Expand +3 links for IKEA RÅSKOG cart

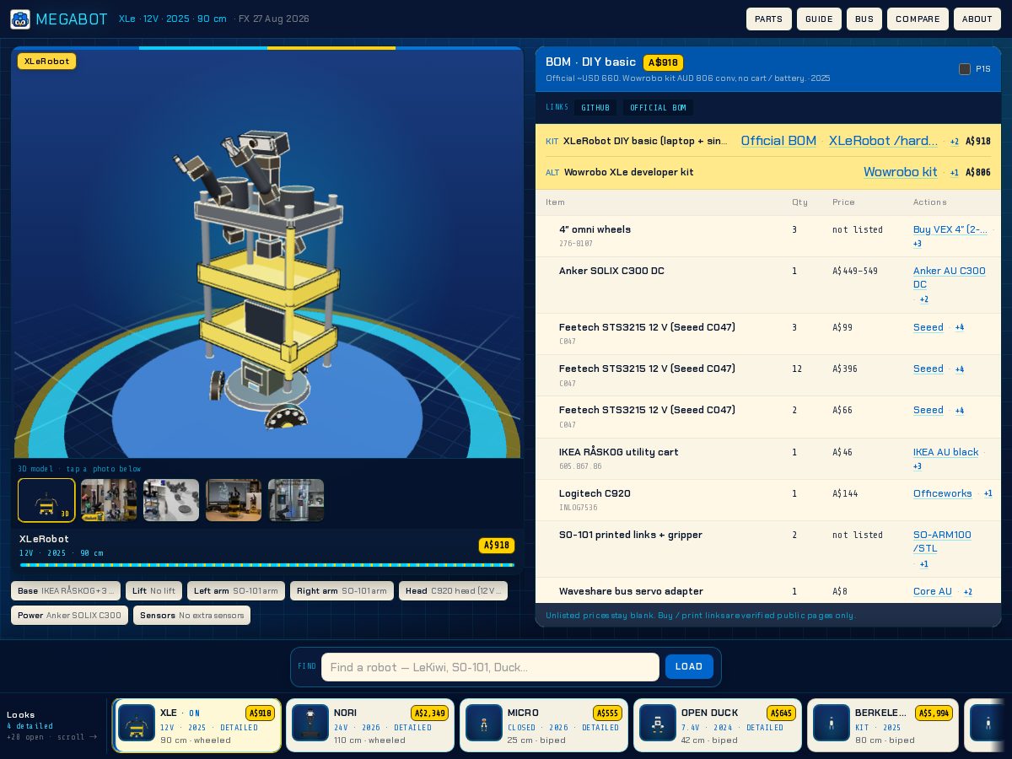click(x=918, y=466)
